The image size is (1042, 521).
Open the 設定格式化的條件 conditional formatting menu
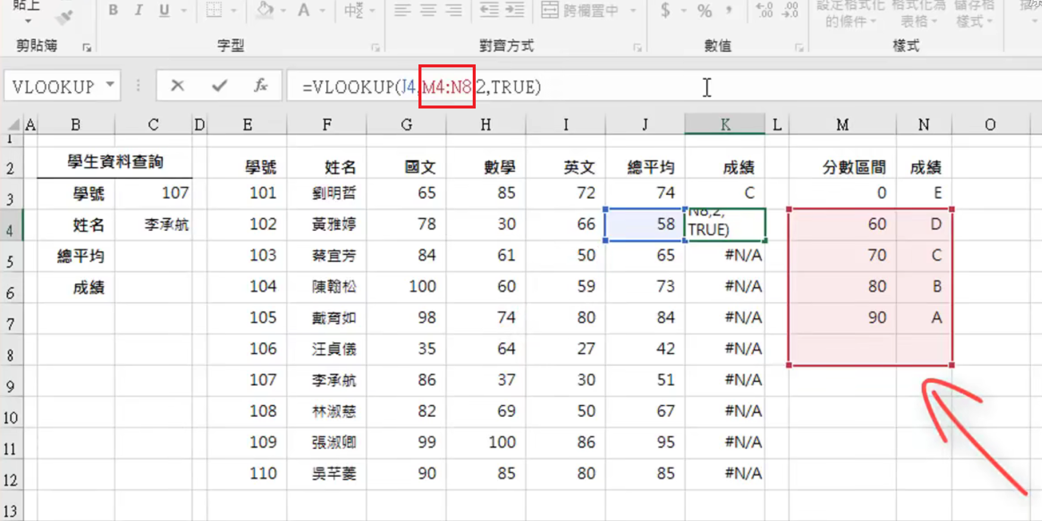[851, 14]
